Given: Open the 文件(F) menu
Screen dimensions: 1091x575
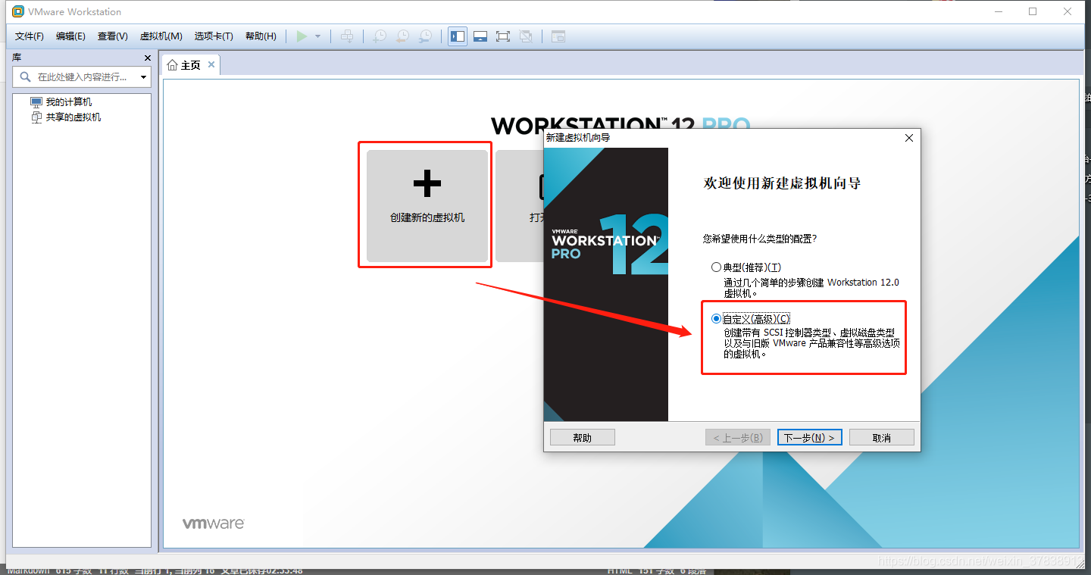Looking at the screenshot, I should pyautogui.click(x=30, y=36).
